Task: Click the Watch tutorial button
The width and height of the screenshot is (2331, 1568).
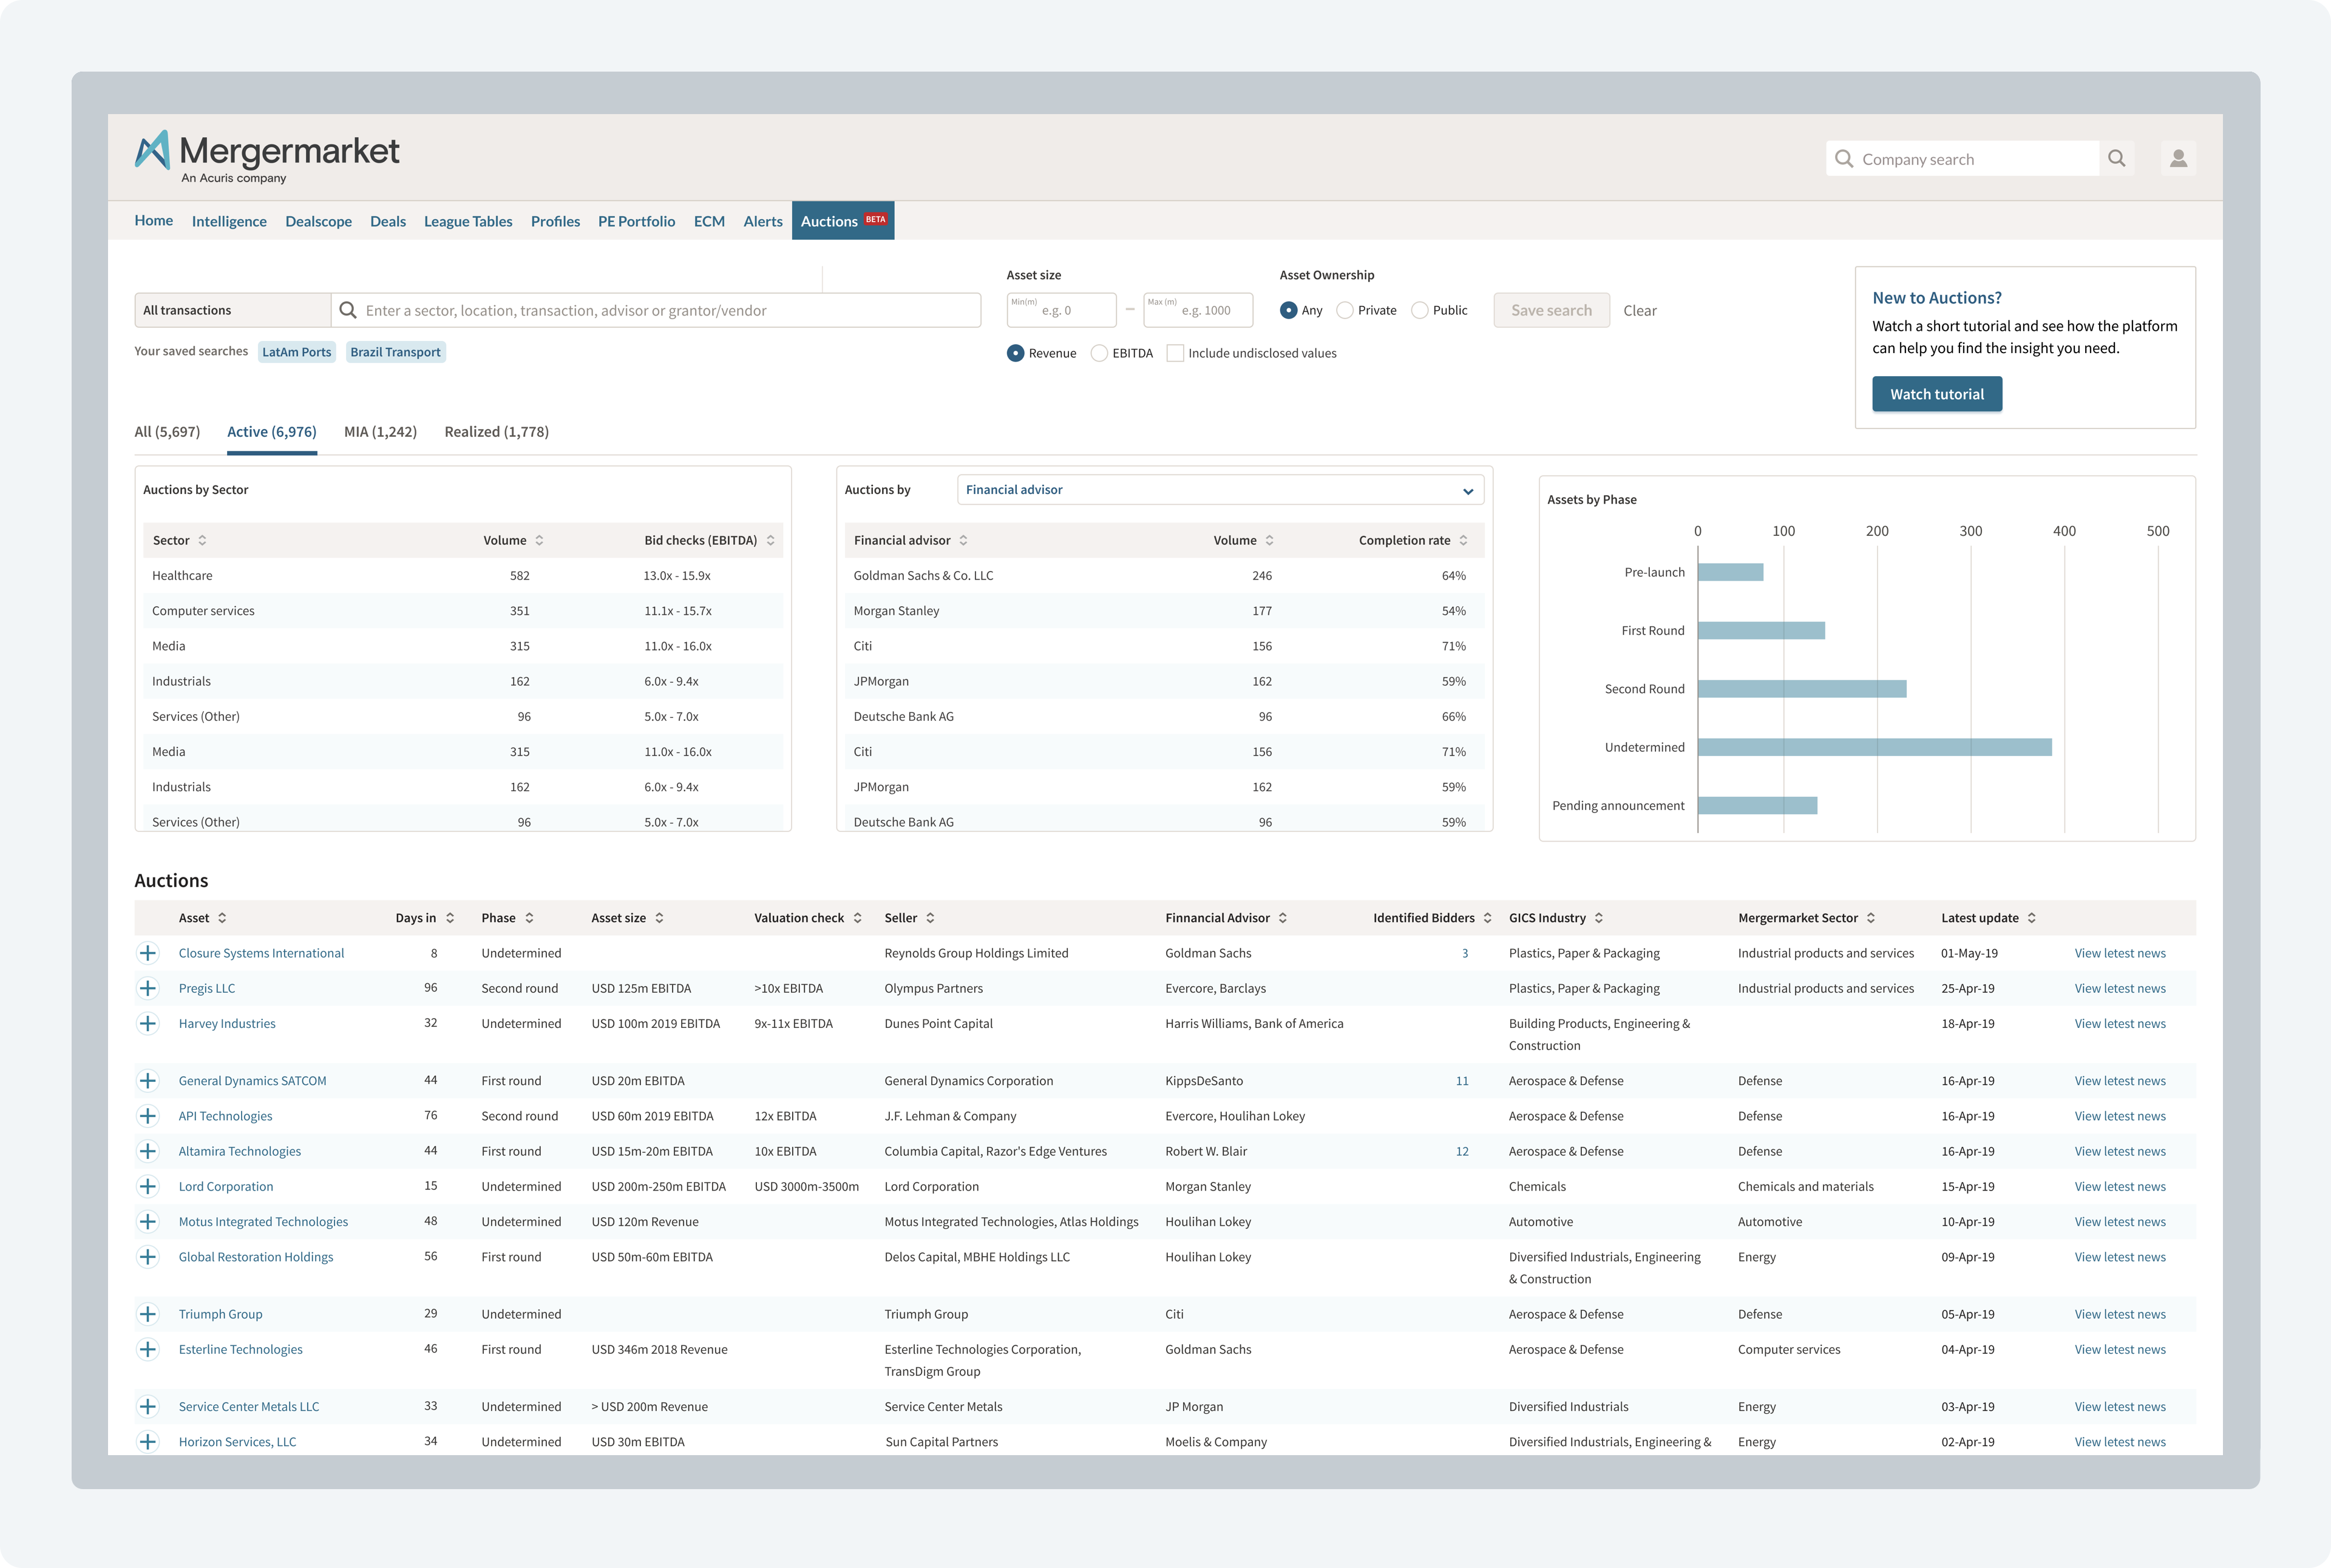Action: (x=1937, y=394)
